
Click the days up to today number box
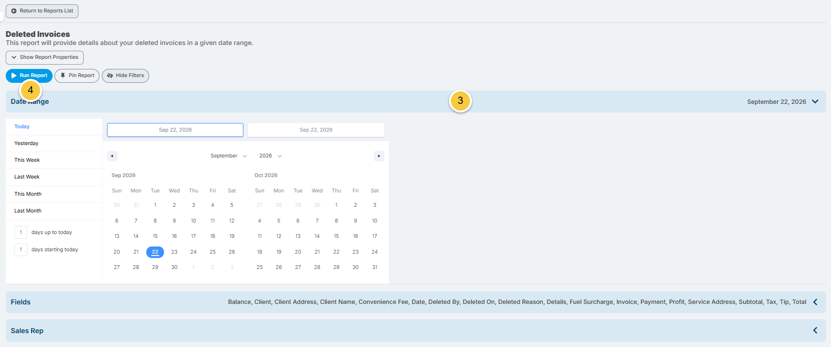(x=21, y=233)
